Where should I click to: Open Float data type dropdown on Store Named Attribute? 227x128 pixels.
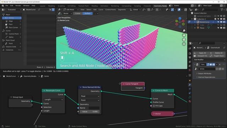tap(90, 96)
